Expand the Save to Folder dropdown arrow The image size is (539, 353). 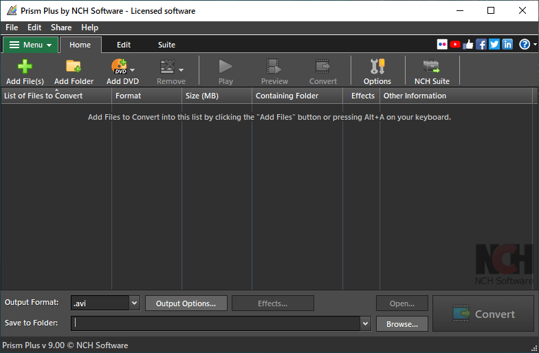click(x=365, y=323)
